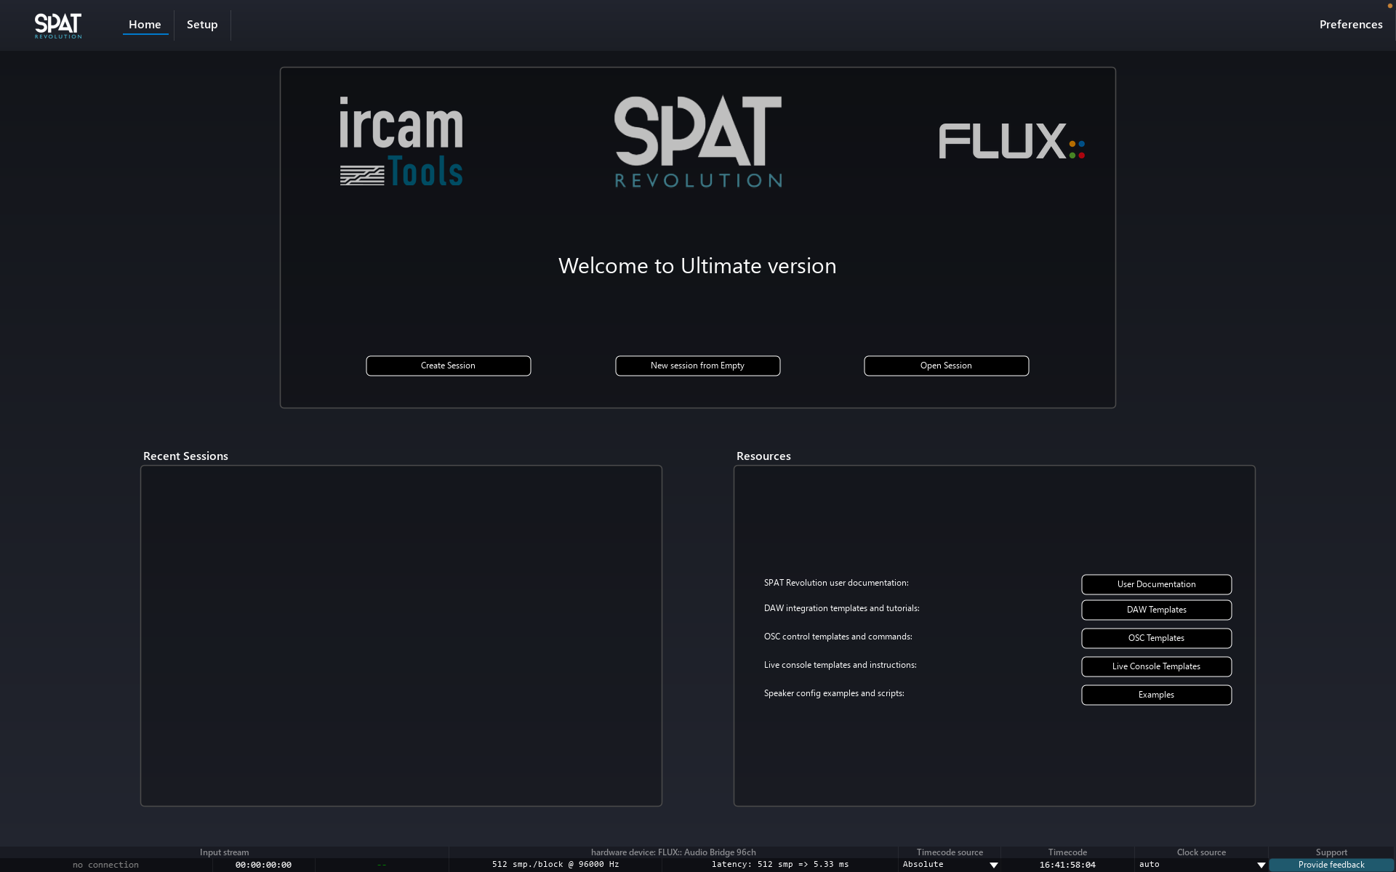This screenshot has width=1396, height=872.
Task: Open Preferences
Action: (x=1350, y=25)
